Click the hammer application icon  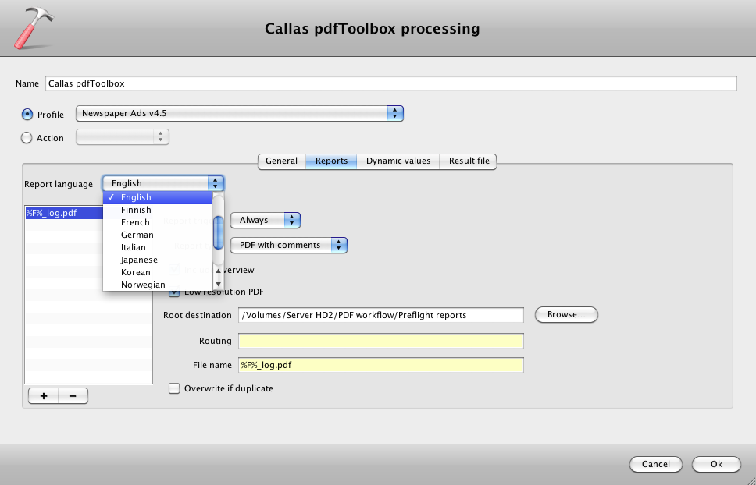(x=34, y=28)
